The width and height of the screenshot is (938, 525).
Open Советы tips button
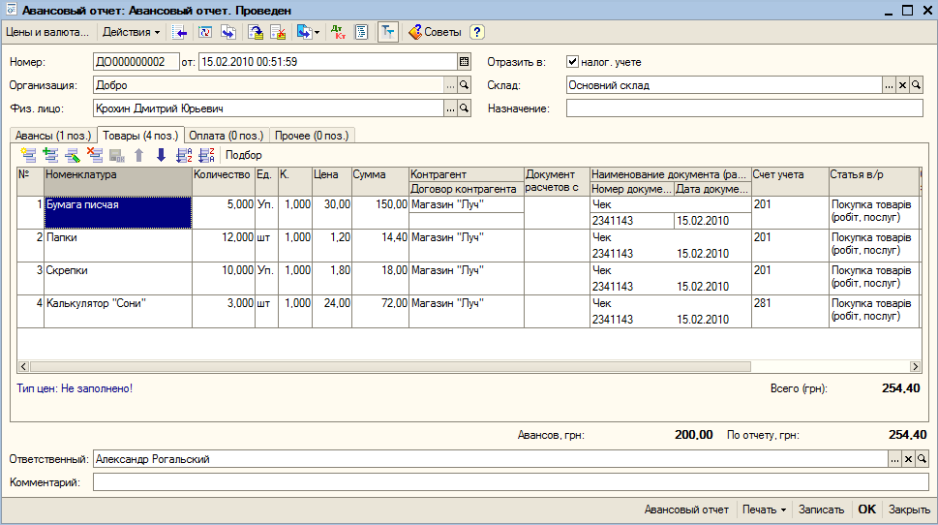435,32
